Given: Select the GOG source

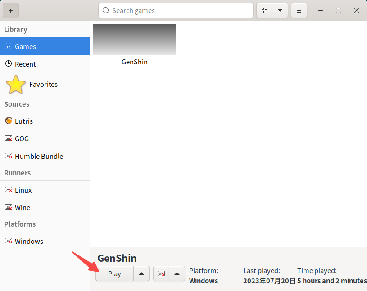Looking at the screenshot, I should coord(45,139).
